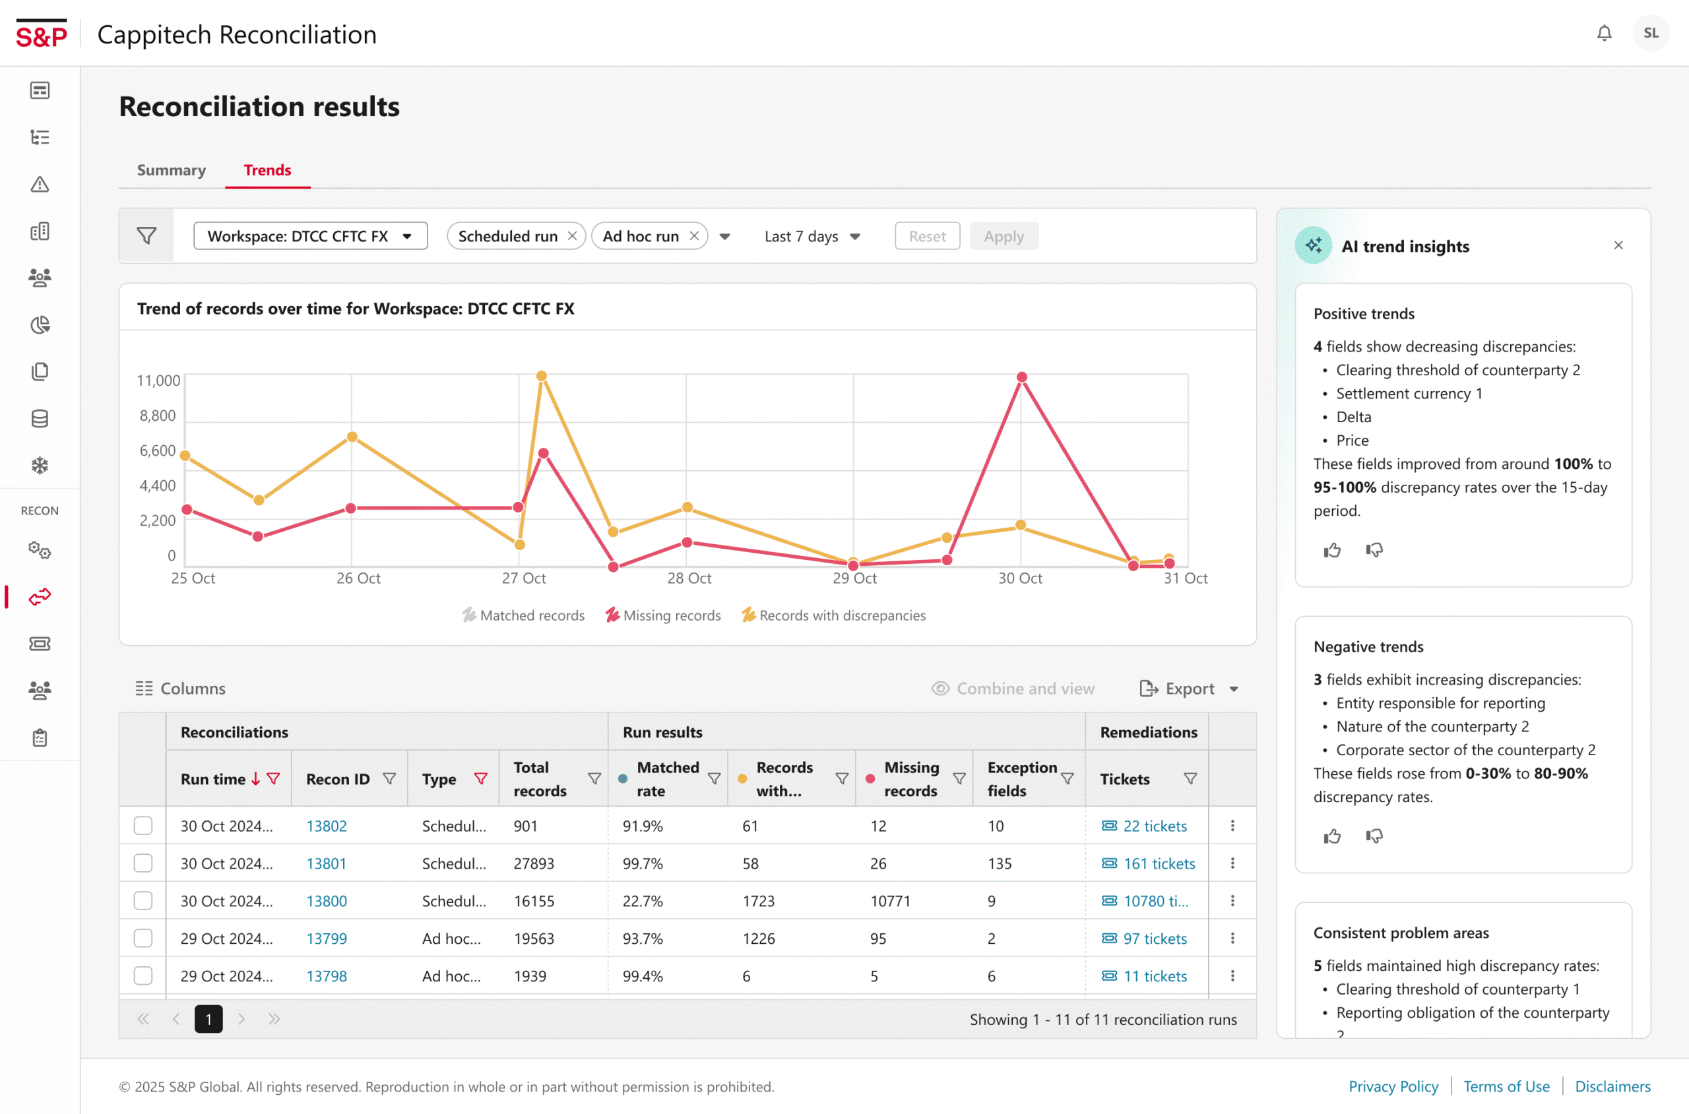Thumbs up the Negative trends insight
Screen dimensions: 1689x1114
(x=1331, y=836)
